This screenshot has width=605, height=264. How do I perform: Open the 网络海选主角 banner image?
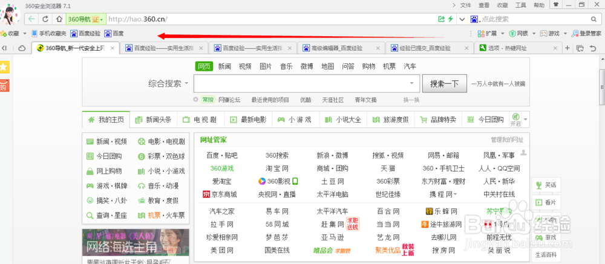click(136, 243)
